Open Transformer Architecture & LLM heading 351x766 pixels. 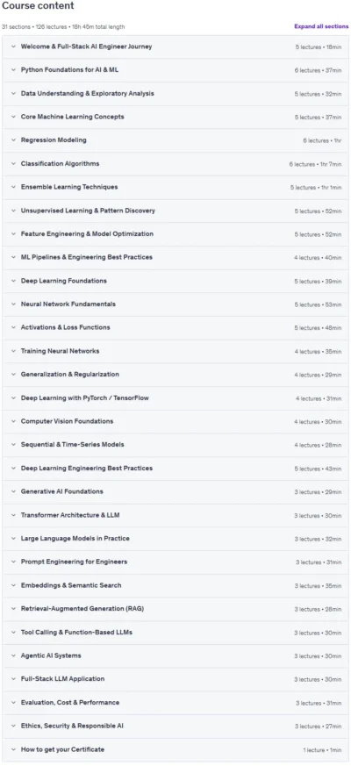pyautogui.click(x=70, y=515)
